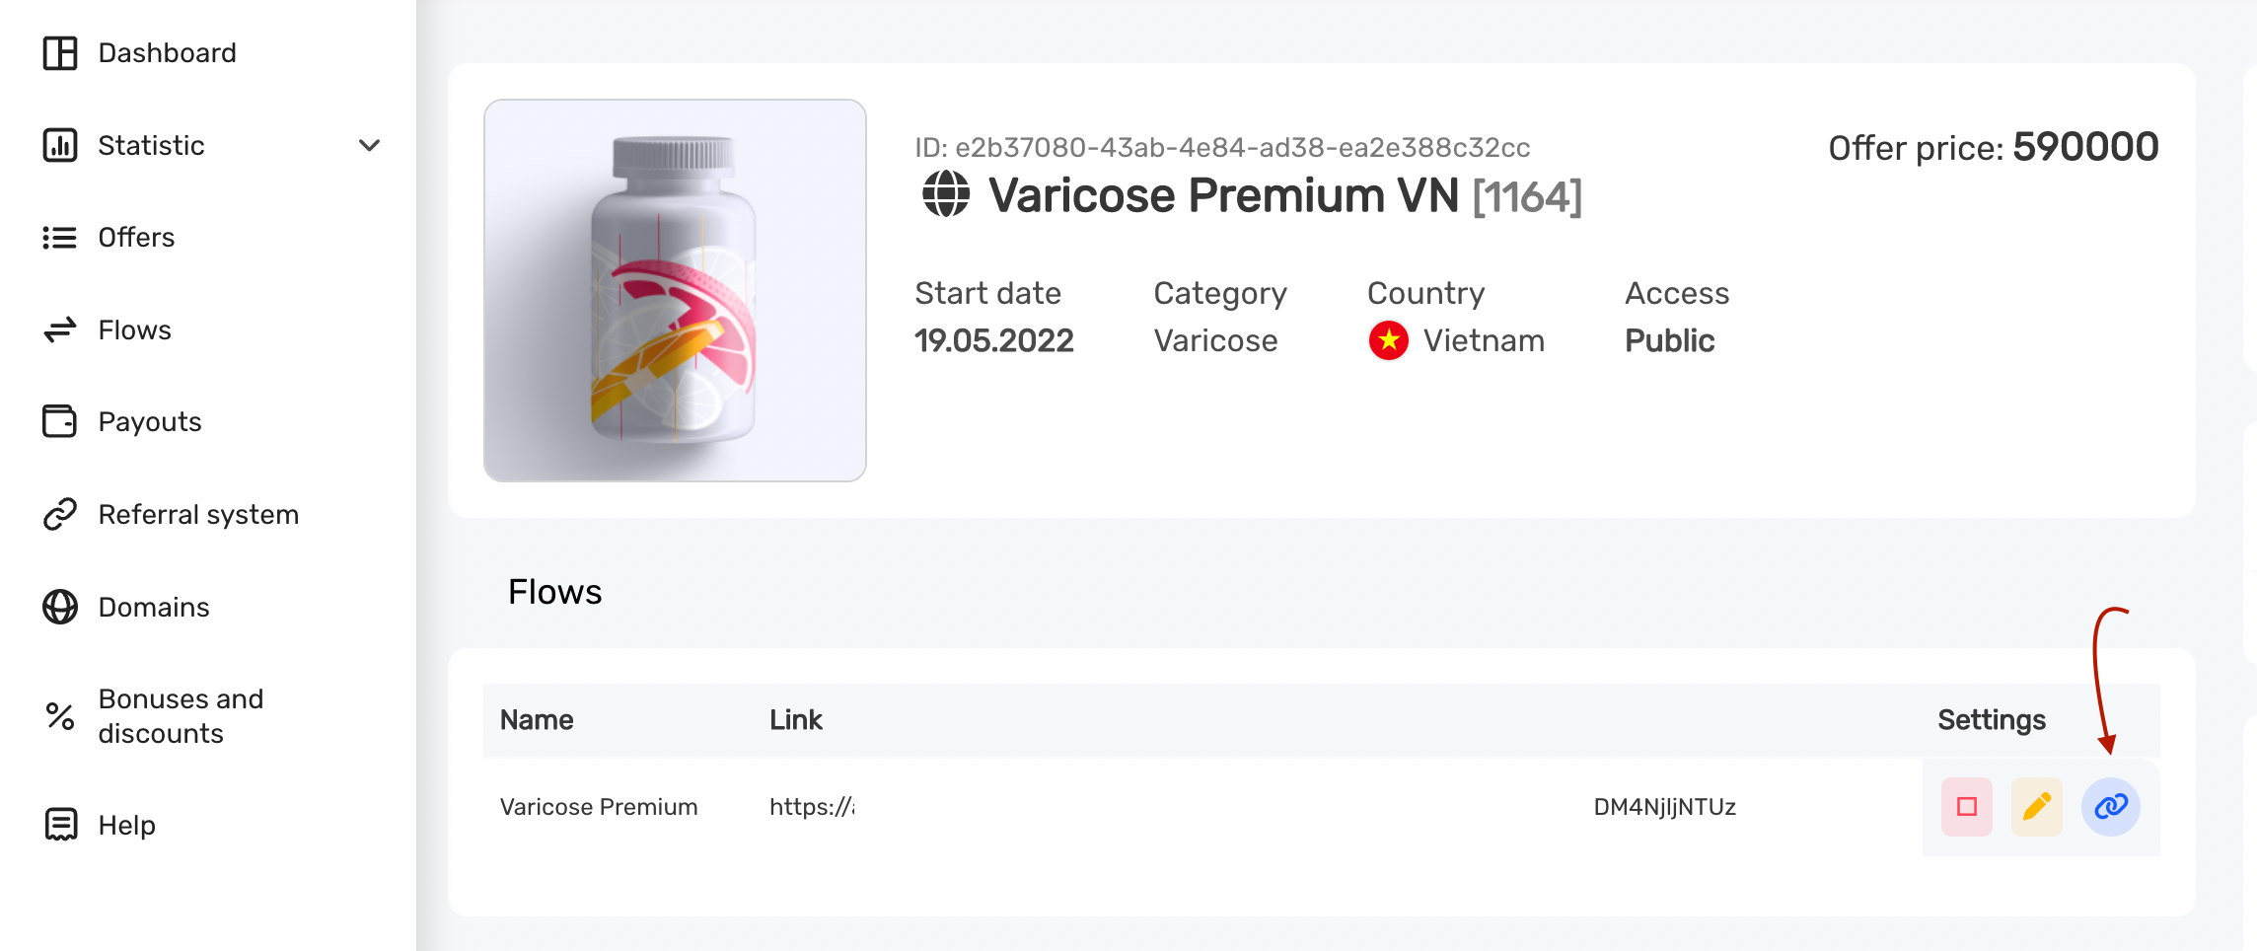
Task: Open the Flows menu item
Action: tap(134, 330)
